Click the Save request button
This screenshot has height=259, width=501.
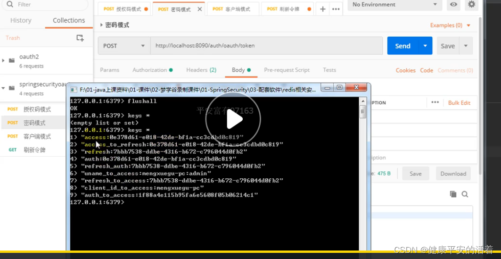point(448,46)
